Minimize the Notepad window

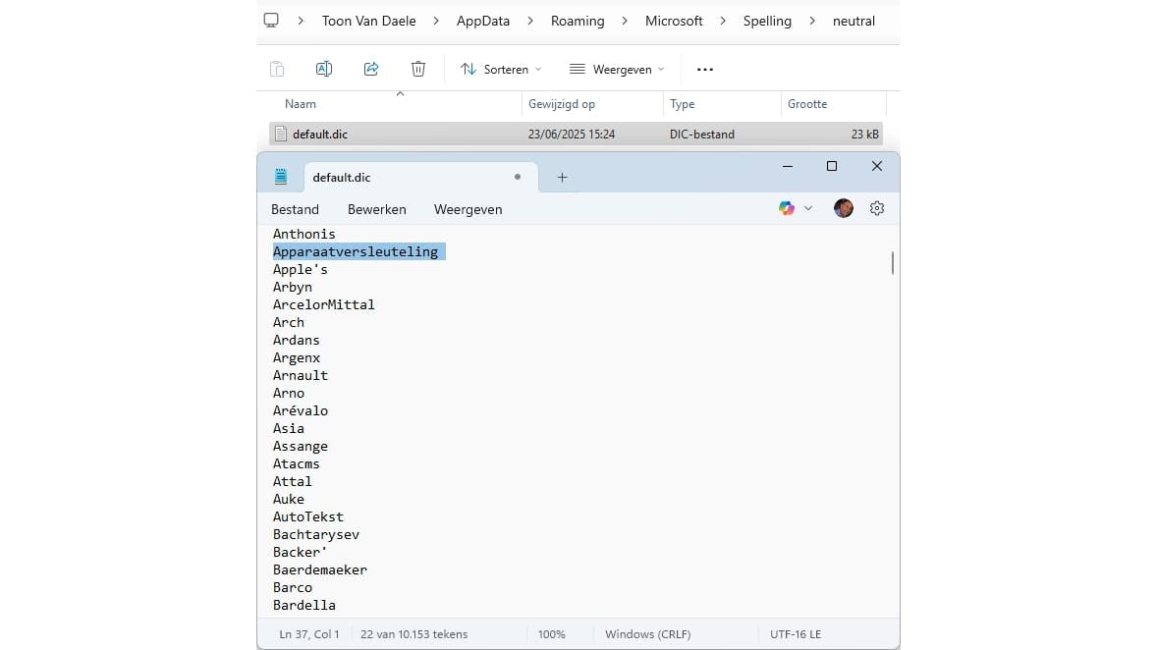(x=788, y=167)
